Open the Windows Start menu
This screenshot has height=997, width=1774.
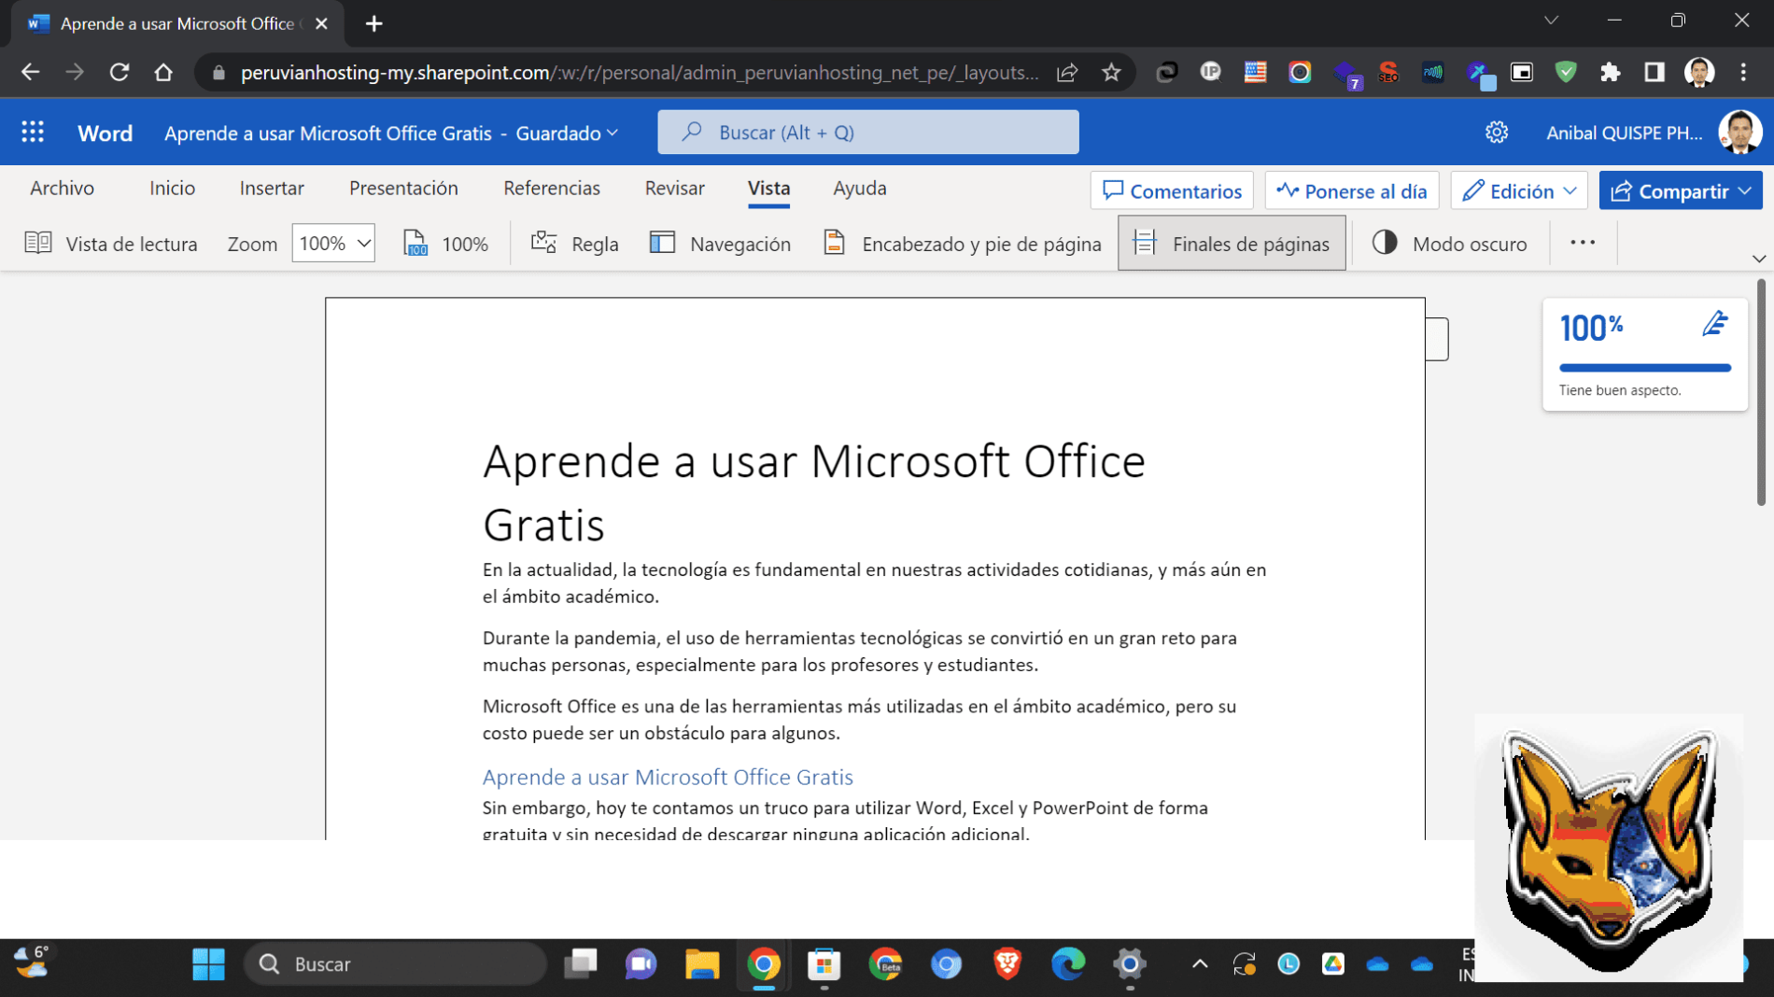[x=208, y=964]
